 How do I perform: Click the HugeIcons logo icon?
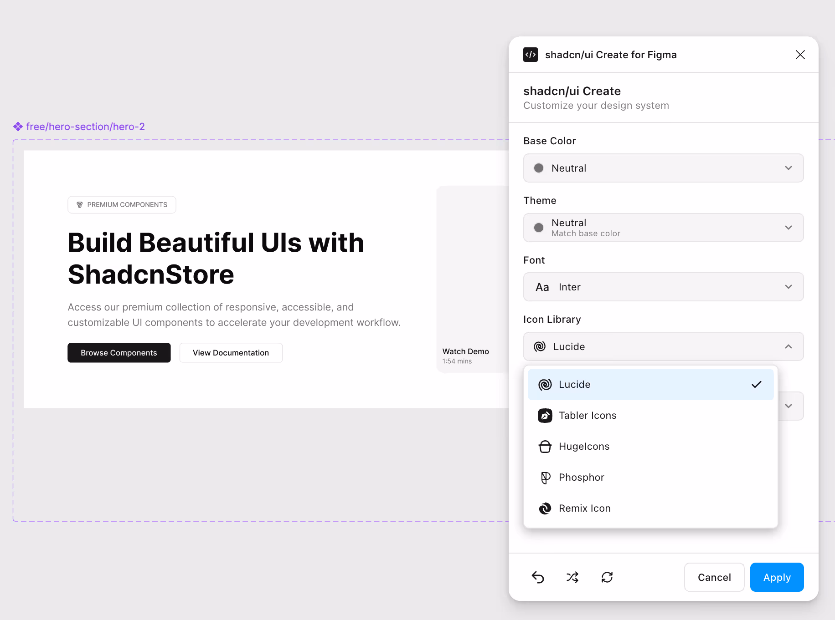click(x=545, y=447)
